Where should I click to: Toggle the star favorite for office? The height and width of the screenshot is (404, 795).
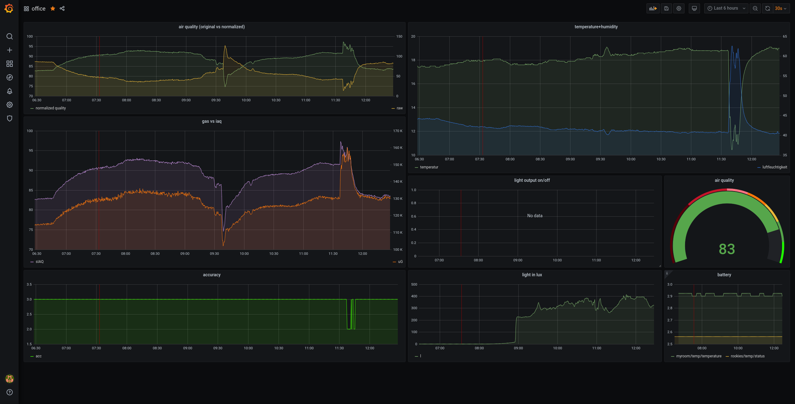click(x=53, y=8)
